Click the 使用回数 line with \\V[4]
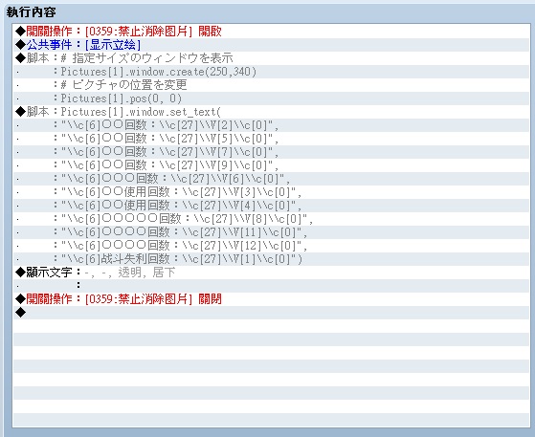The image size is (535, 437). 271,206
